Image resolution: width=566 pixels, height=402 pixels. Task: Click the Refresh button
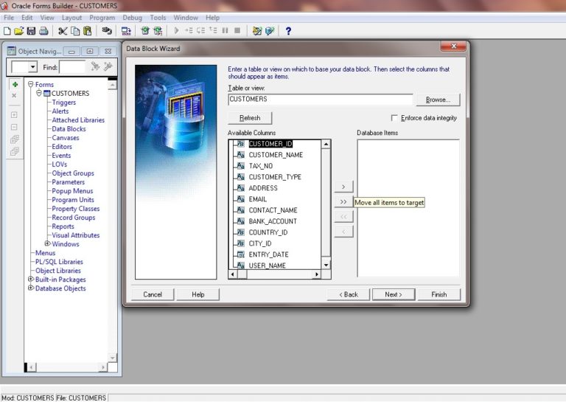250,118
